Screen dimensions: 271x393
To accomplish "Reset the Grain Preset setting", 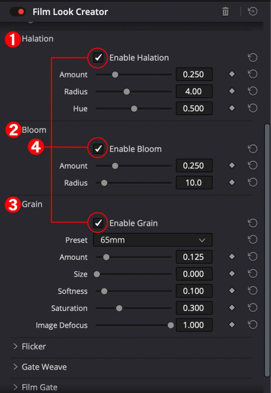I will (x=253, y=239).
